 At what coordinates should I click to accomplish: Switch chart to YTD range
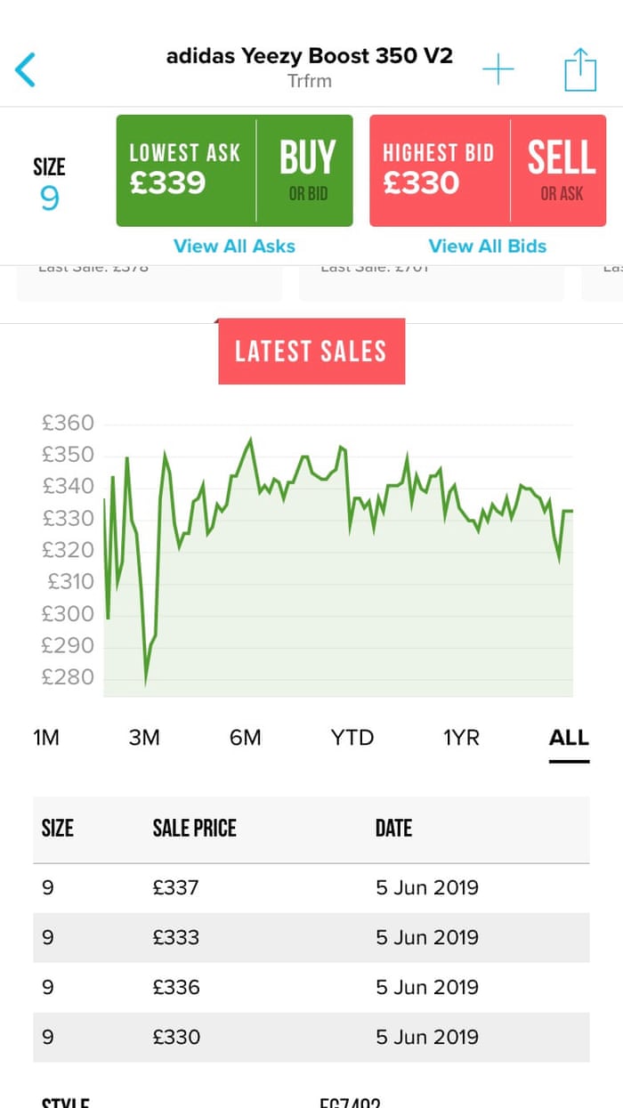(x=352, y=738)
